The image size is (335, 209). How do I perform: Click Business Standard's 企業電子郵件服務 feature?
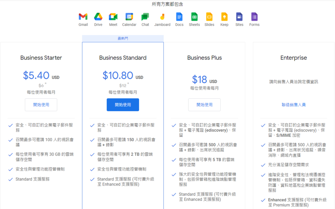click(x=126, y=128)
